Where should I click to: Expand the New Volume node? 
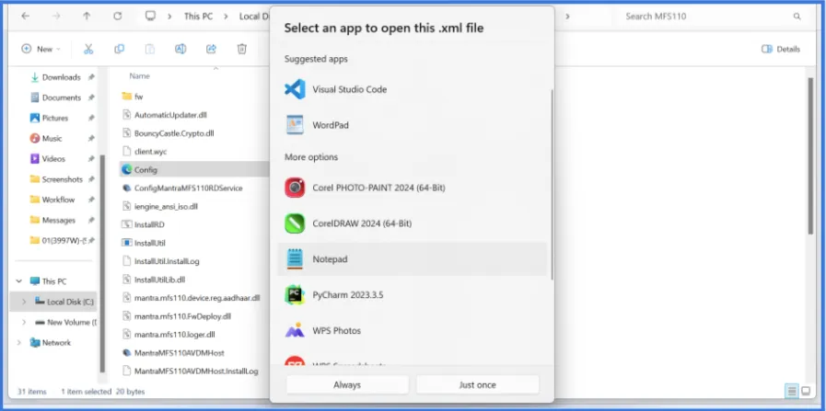[x=23, y=322]
